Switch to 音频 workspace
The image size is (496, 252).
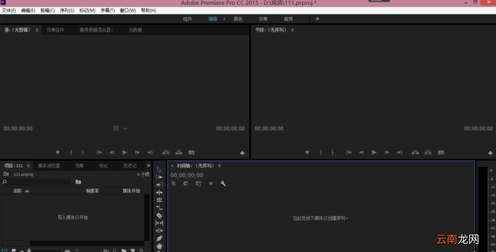tap(288, 19)
